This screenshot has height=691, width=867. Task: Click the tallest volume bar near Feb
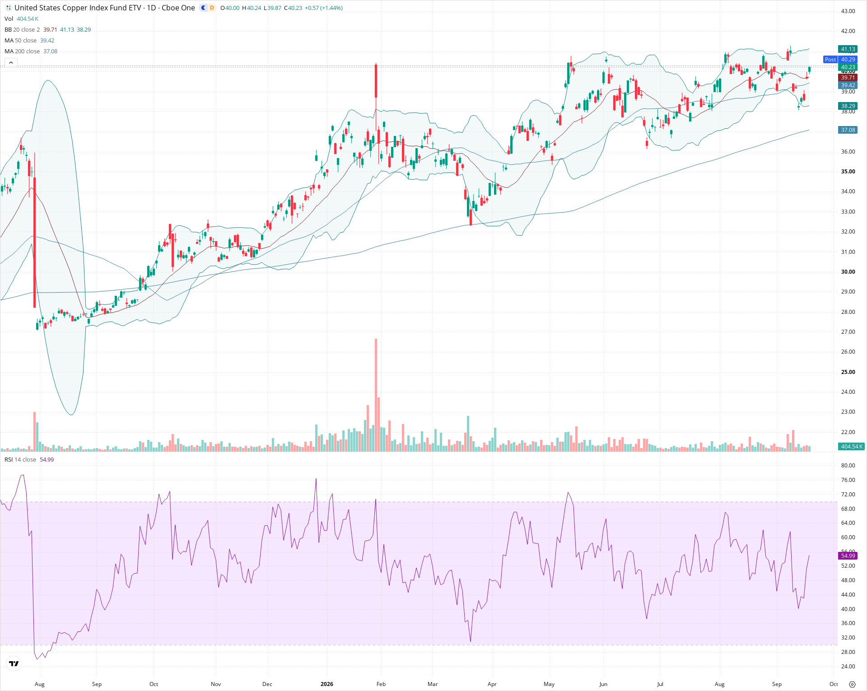tap(376, 395)
